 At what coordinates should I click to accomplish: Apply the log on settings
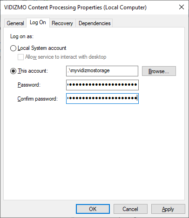(168, 209)
